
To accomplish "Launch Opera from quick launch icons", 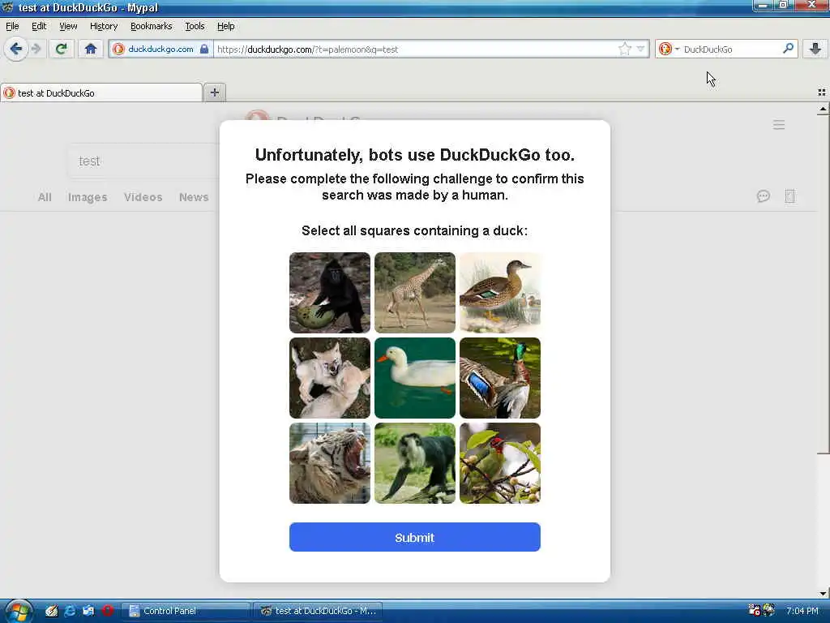I will click(x=108, y=611).
